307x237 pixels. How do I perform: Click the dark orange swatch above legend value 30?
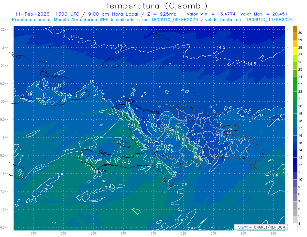tap(295, 29)
